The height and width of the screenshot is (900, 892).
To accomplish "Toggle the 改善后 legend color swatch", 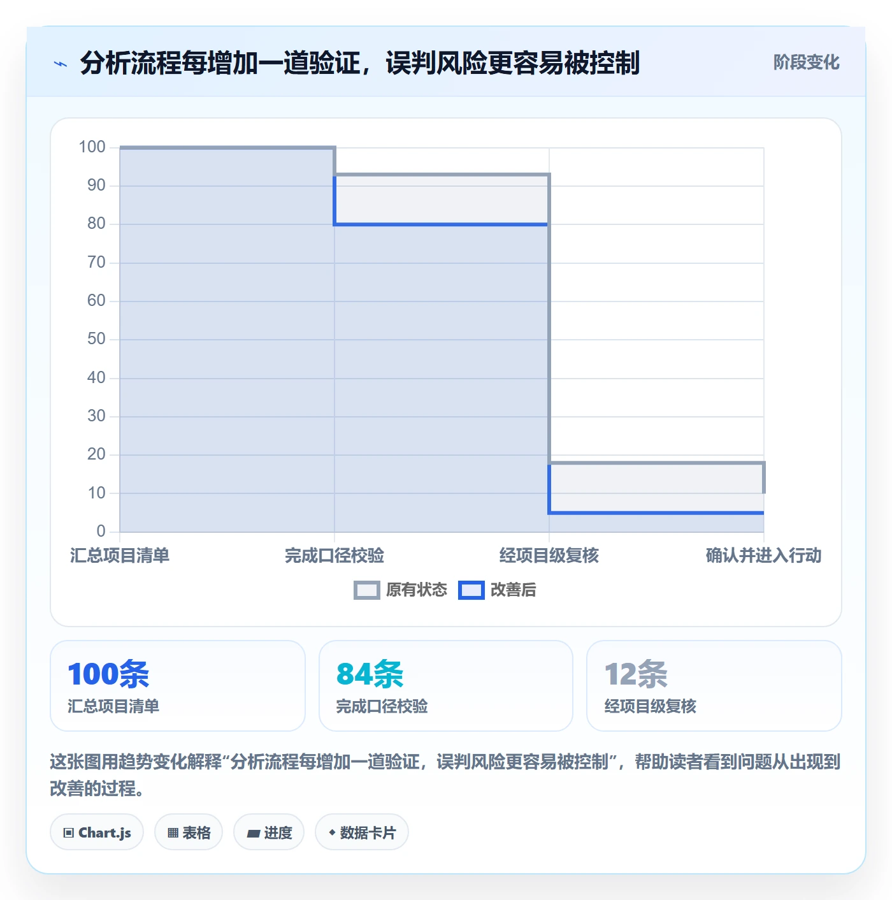I will 471,590.
